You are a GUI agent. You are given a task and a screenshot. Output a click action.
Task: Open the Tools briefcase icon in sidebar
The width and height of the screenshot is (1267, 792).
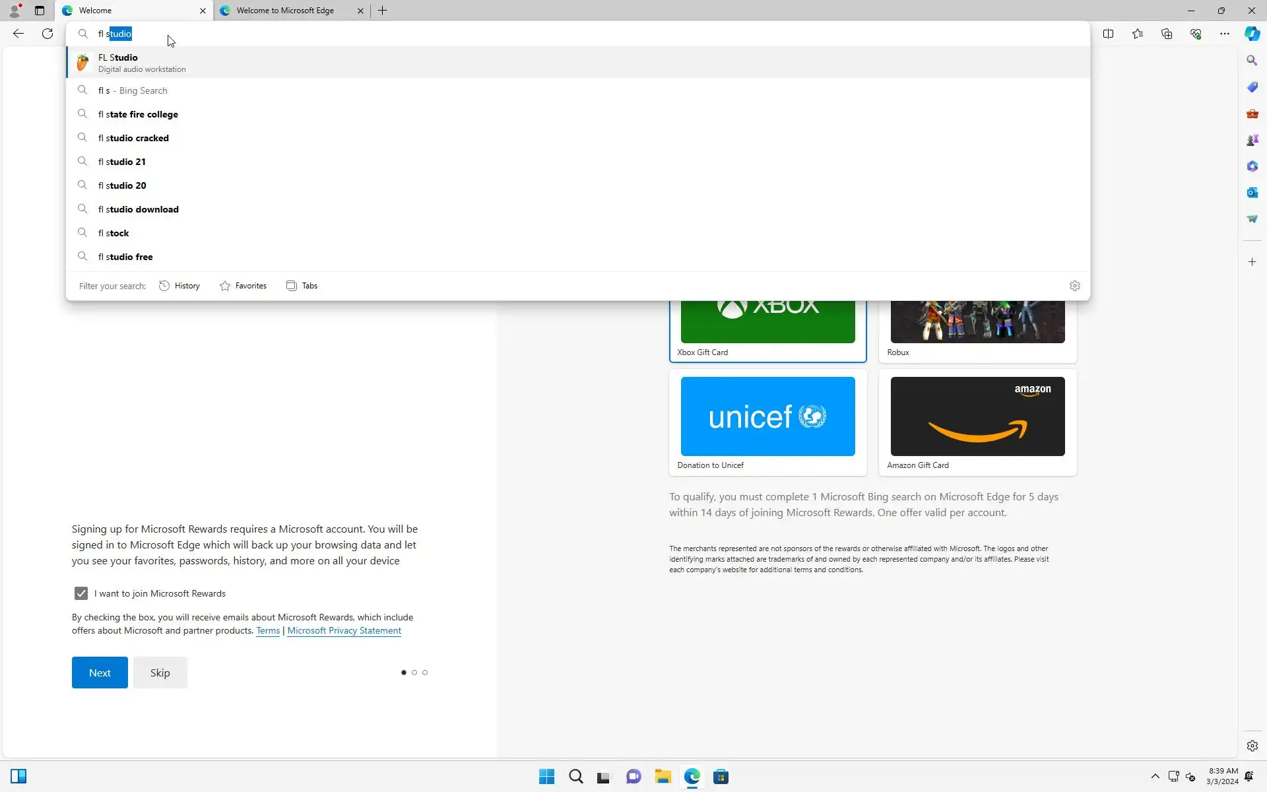click(x=1252, y=114)
